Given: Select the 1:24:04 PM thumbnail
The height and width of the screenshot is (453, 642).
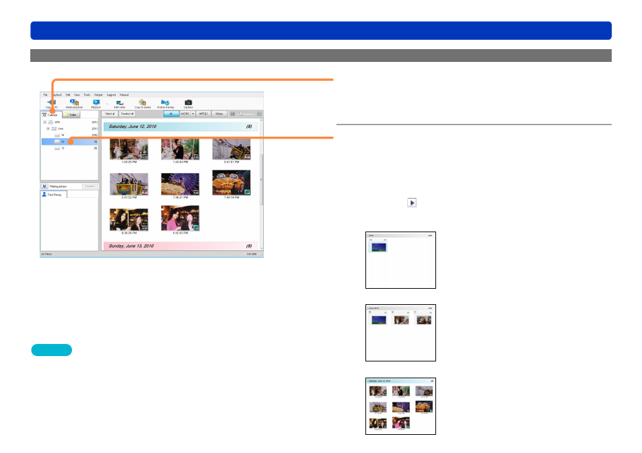Looking at the screenshot, I should click(180, 149).
